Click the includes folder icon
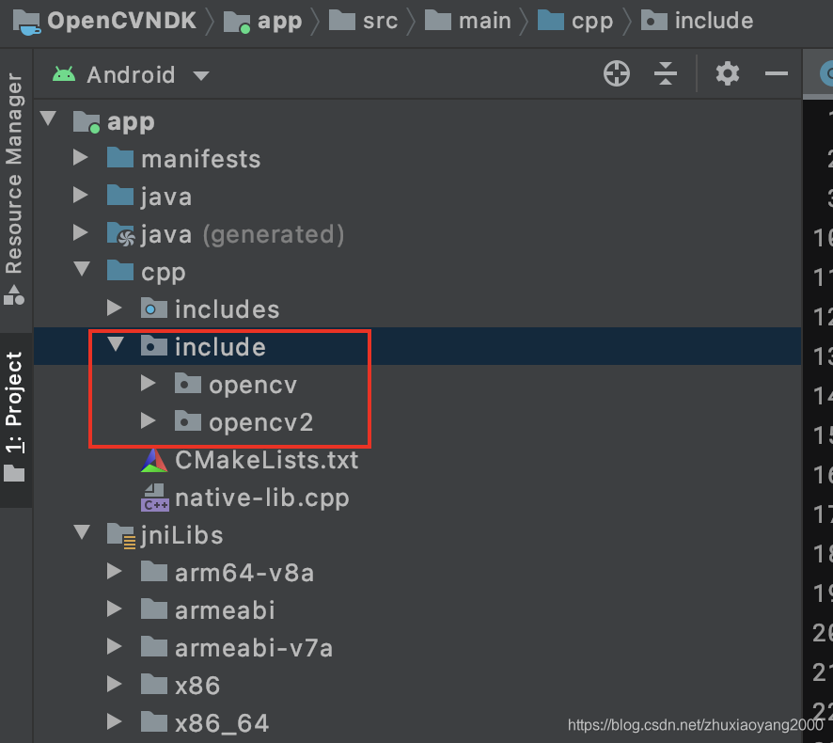The image size is (833, 743). click(x=154, y=308)
